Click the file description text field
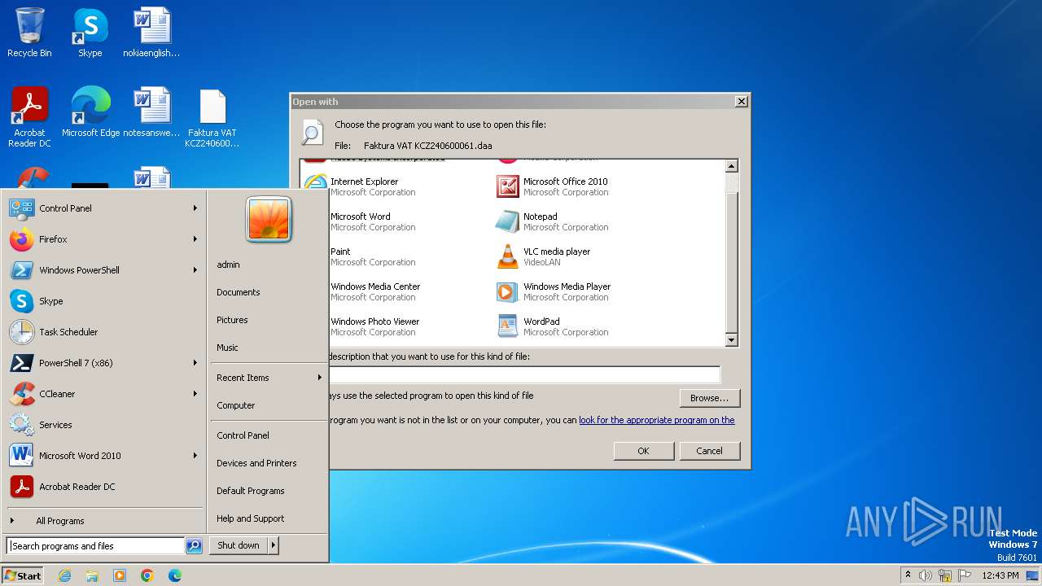1042x586 pixels. point(524,375)
